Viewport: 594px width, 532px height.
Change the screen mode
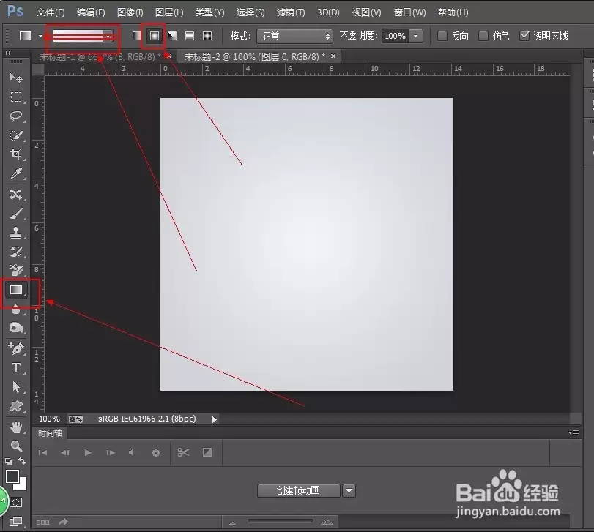point(16,522)
